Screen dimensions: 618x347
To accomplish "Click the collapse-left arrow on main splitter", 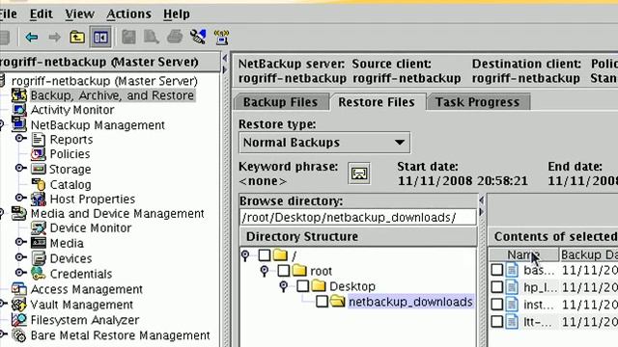I will 225,59.
